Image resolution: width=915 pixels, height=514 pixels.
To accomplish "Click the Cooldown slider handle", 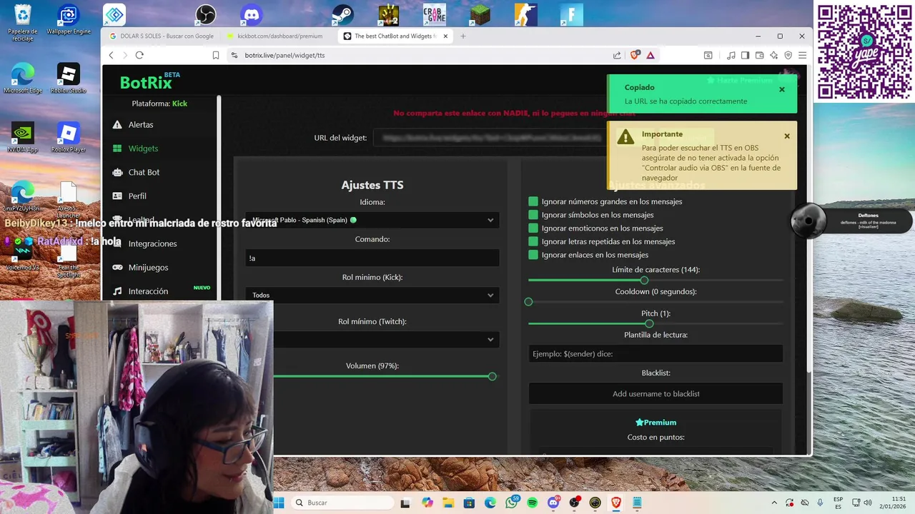I will click(x=528, y=302).
